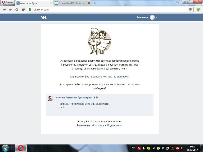203x152 pixels.
Task: Click the wall post author thumbnail
Action: pos(50,99)
